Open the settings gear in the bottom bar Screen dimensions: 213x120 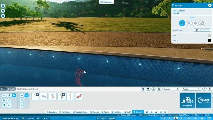click(209, 118)
